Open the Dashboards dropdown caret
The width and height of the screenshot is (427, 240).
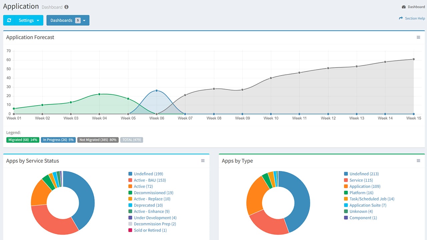click(84, 21)
